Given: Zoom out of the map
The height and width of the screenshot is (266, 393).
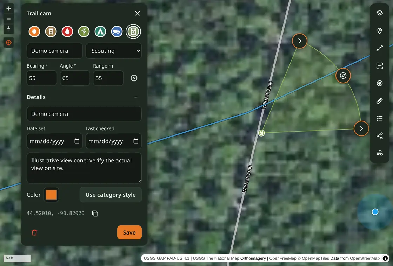Looking at the screenshot, I should coord(8,19).
